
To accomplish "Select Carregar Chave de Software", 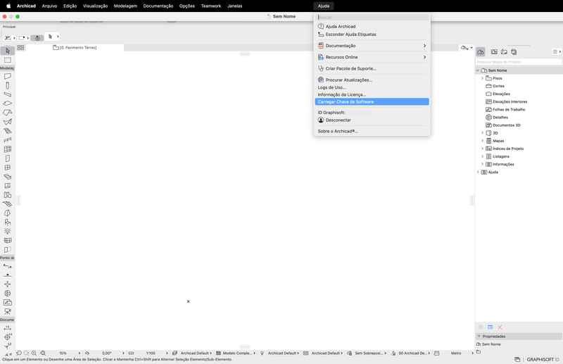I will tap(372, 101).
